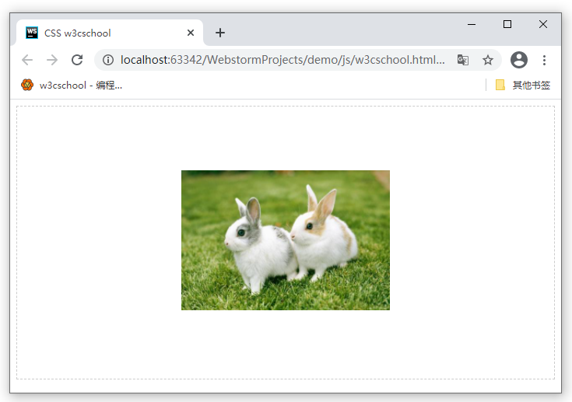
Task: Close the CSS w3cschool tab
Action: [191, 33]
